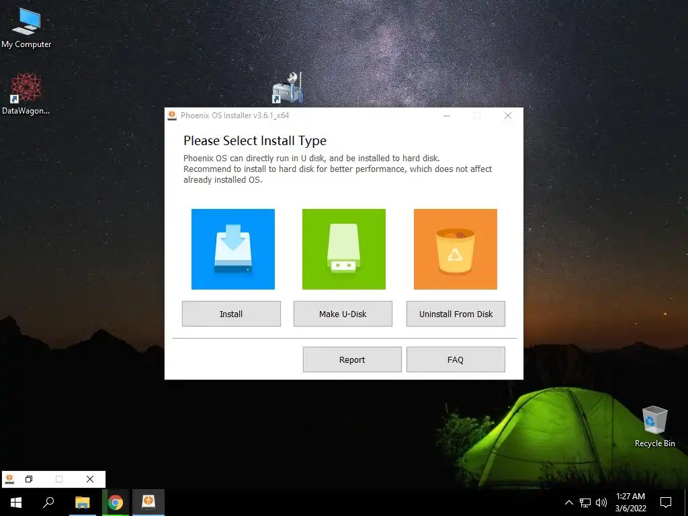Screen dimensions: 688x516
Task: Click the green USB drive image
Action: (344, 249)
